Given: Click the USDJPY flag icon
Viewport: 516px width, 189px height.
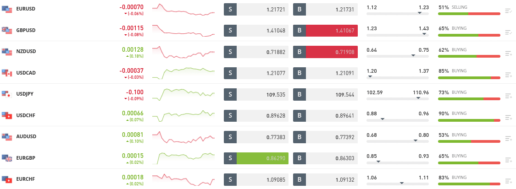Looking at the screenshot, I should [7, 94].
